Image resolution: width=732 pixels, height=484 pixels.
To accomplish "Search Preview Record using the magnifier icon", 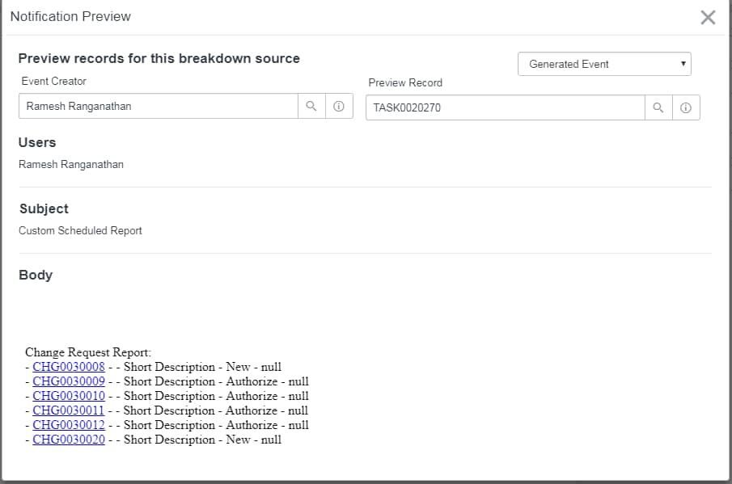I will coord(658,107).
